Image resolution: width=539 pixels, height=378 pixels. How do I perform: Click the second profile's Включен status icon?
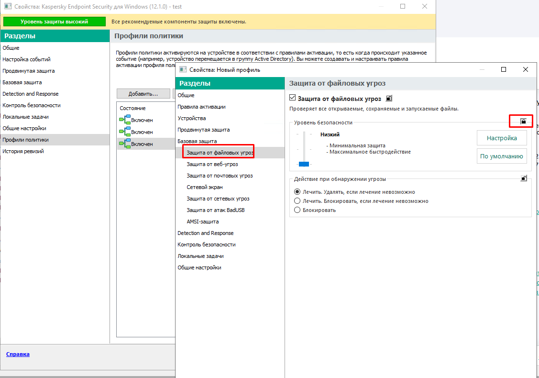(x=125, y=132)
